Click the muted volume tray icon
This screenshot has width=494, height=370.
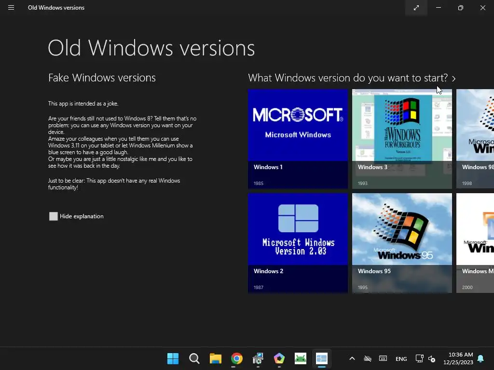(432, 358)
